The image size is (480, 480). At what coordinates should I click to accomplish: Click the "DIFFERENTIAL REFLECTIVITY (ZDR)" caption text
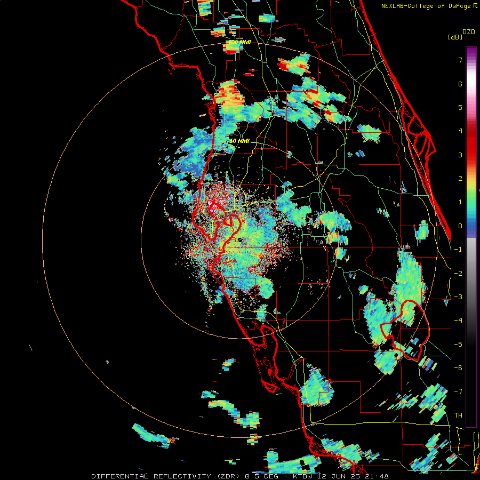coord(166,476)
